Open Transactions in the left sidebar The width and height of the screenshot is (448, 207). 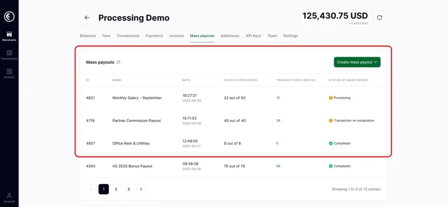(9, 55)
